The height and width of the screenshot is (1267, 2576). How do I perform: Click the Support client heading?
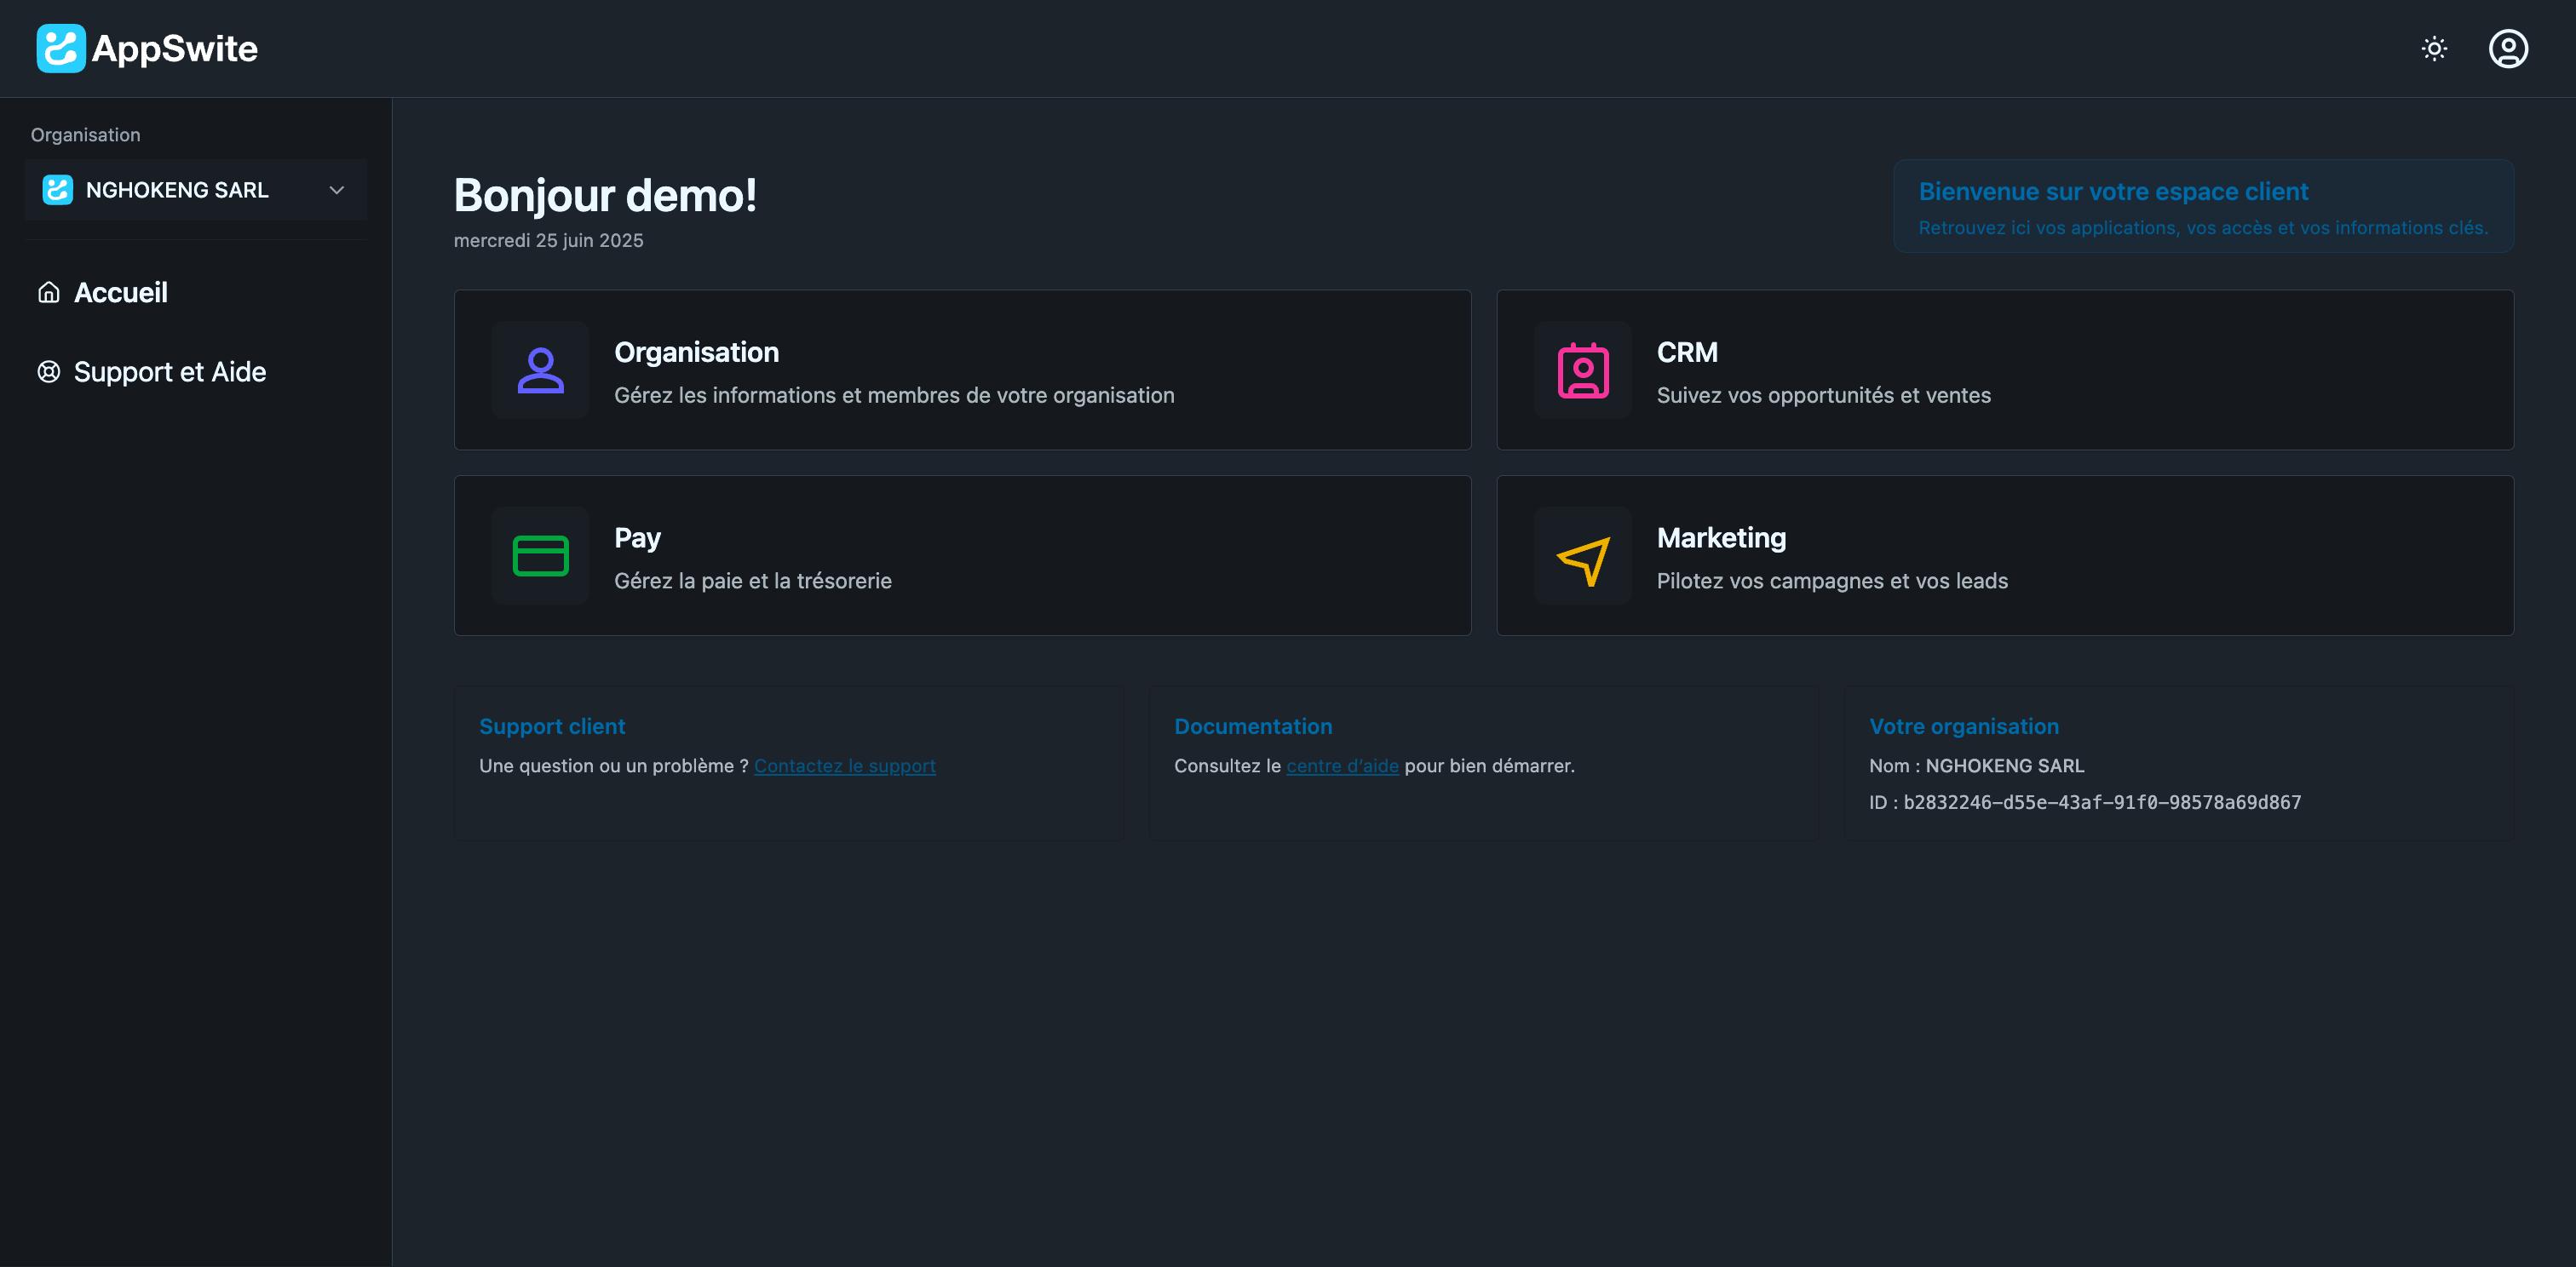point(552,726)
